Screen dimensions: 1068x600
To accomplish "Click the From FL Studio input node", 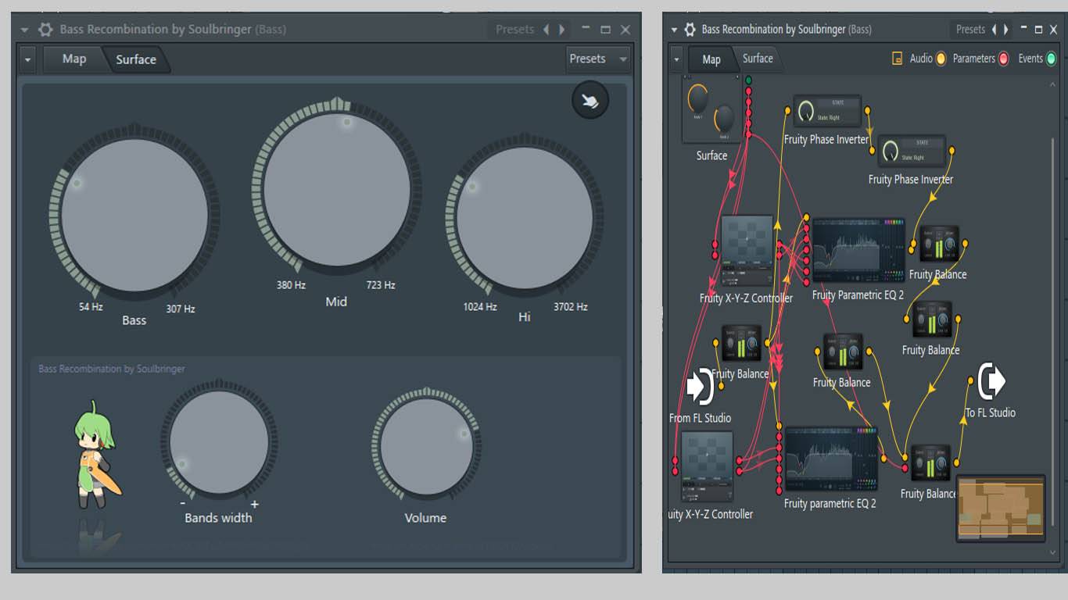I will click(x=700, y=386).
